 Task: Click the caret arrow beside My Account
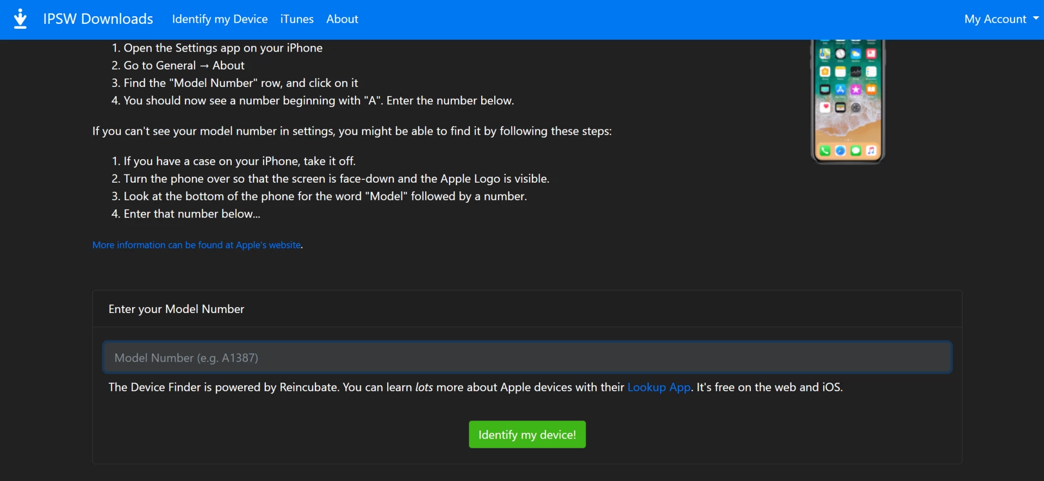pyautogui.click(x=1036, y=18)
